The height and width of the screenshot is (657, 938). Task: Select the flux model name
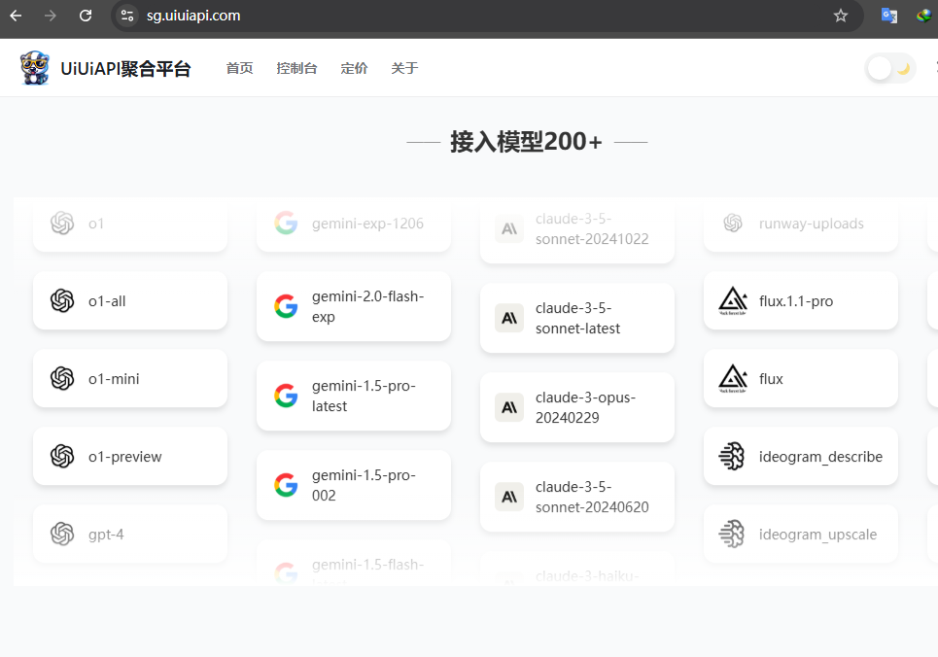click(771, 379)
